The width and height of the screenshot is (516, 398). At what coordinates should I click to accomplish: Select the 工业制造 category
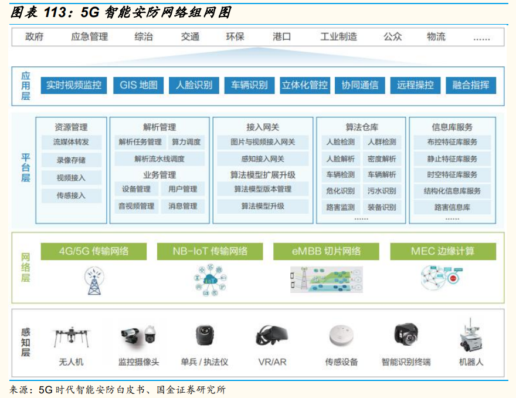pyautogui.click(x=340, y=36)
